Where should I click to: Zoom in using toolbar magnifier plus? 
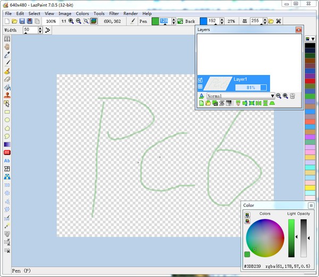[71, 21]
